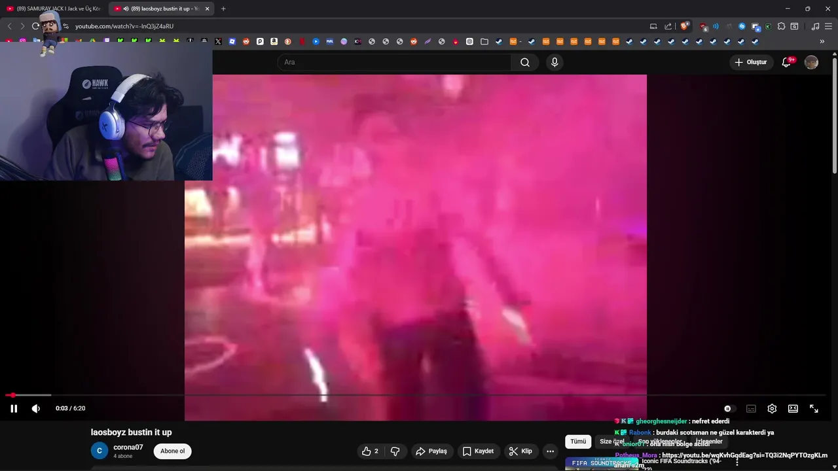Screen dimensions: 838x471
Task: Click the search magnifier button
Action: tap(525, 62)
